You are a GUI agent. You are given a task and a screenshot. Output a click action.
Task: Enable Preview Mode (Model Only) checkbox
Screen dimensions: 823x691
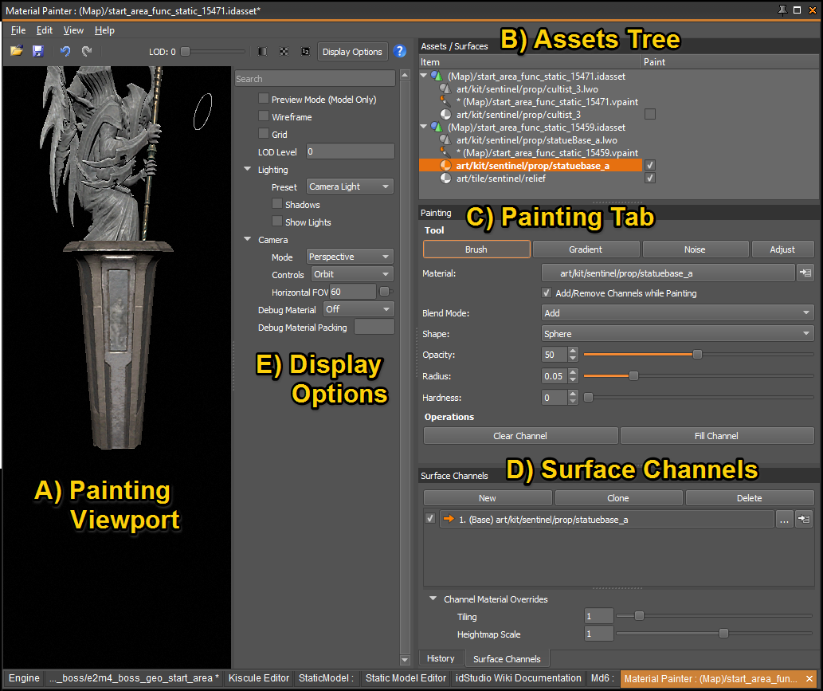tap(264, 99)
